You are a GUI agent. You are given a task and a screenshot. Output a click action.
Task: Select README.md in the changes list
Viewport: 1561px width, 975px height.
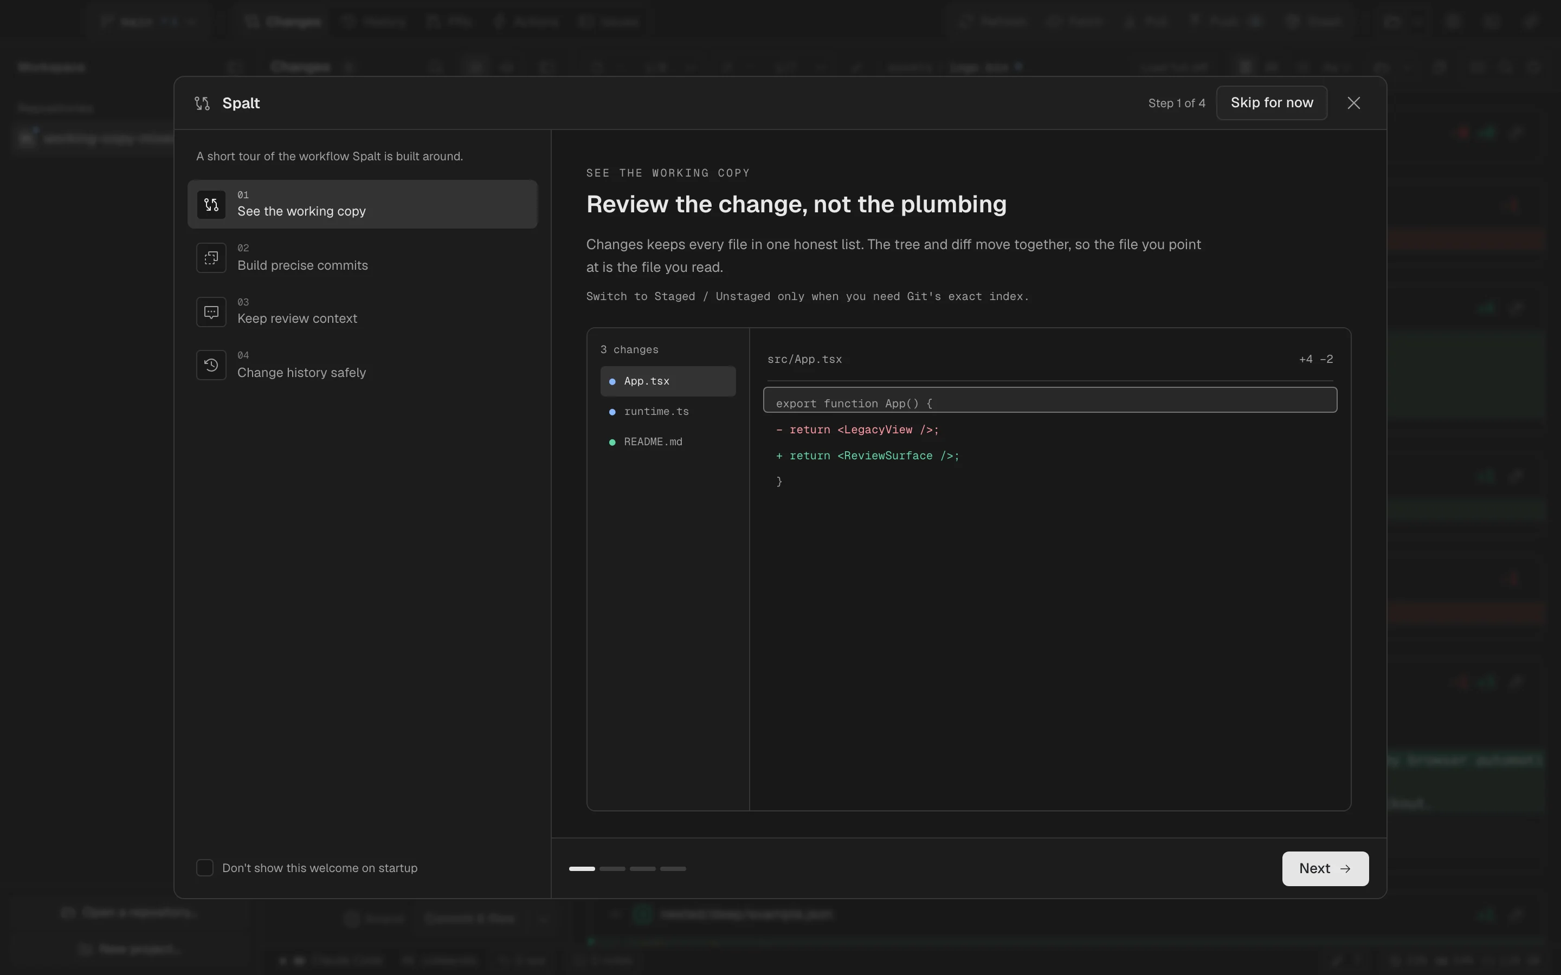668,441
